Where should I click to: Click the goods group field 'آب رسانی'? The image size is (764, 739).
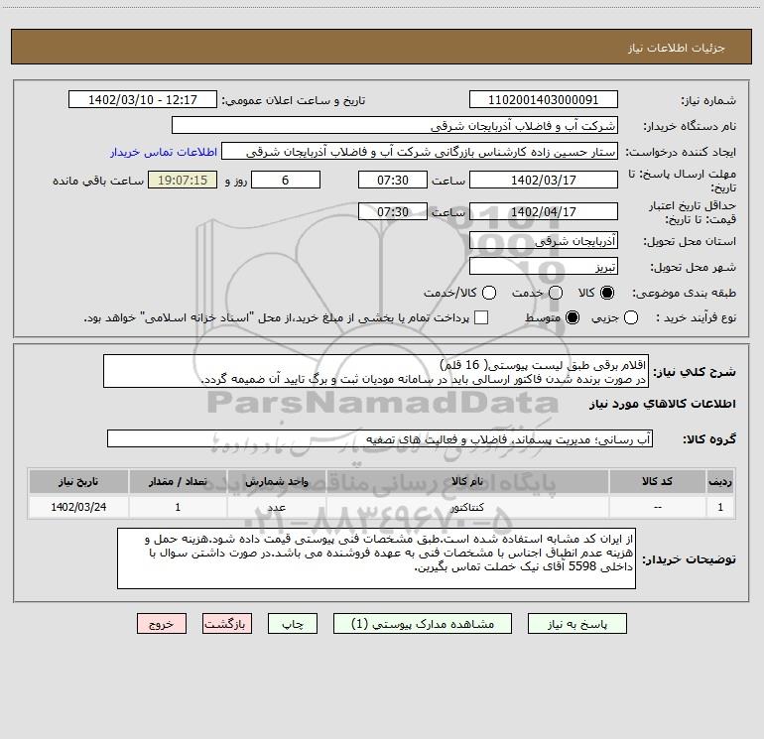380,438
